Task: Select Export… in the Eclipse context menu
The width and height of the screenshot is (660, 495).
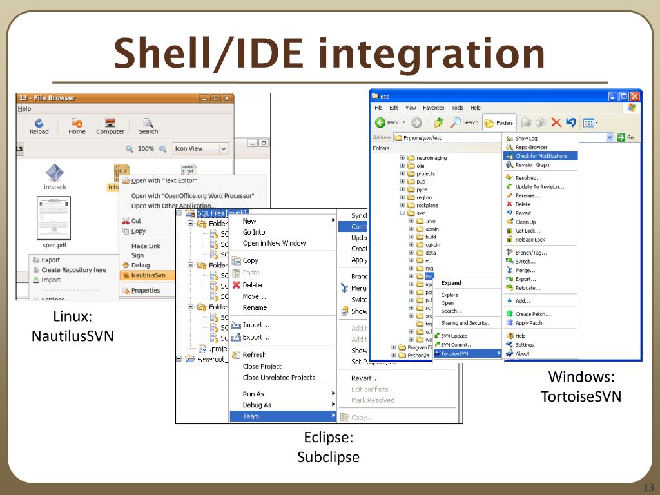Action: click(x=256, y=337)
